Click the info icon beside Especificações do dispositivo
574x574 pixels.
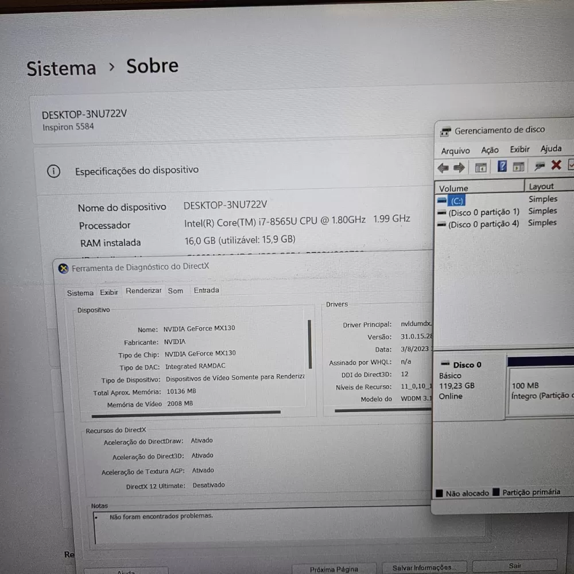click(x=53, y=171)
